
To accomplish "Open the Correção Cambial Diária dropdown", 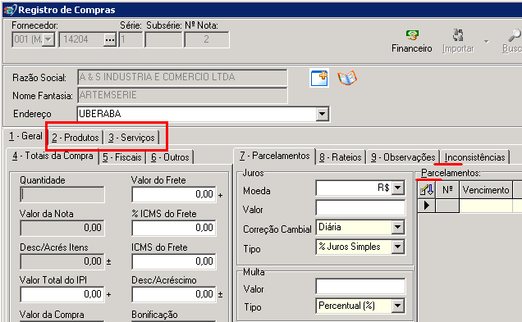I will tap(398, 228).
